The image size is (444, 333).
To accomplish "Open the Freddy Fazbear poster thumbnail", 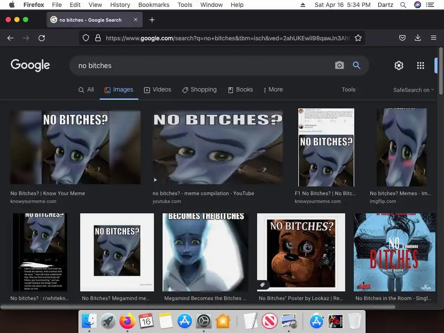I will click(x=301, y=252).
